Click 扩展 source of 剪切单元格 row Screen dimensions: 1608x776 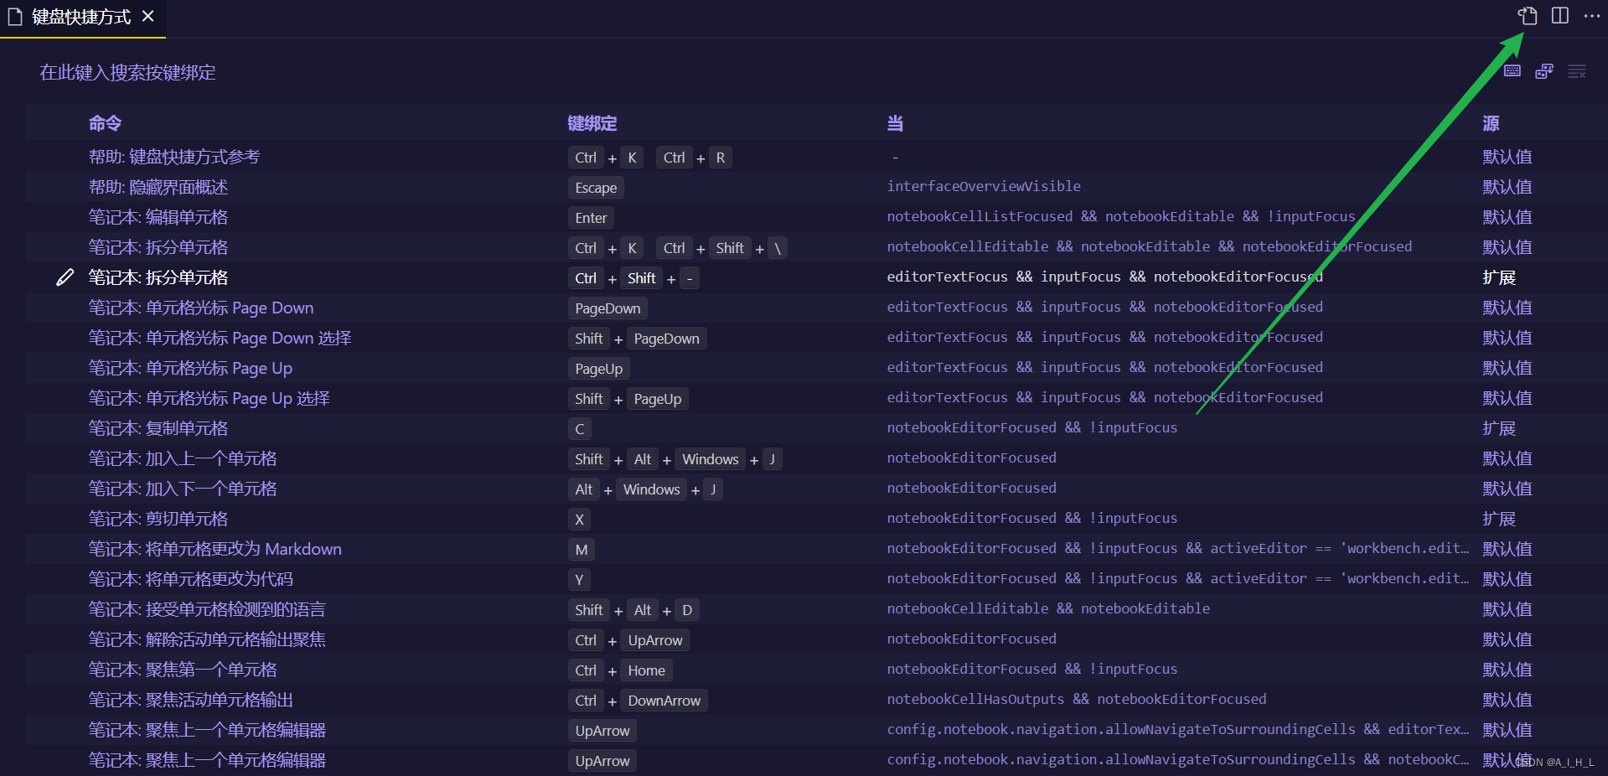point(1499,519)
